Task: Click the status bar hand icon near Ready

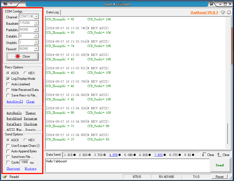Action: coord(5,177)
